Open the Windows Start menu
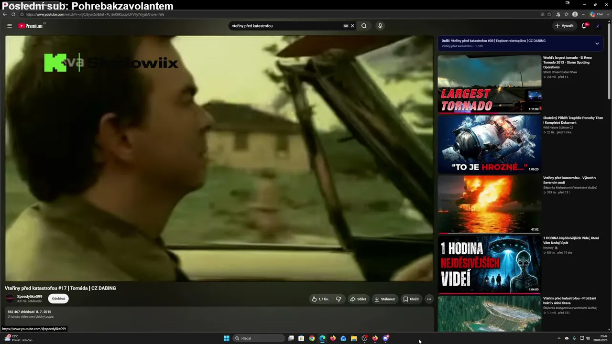Image resolution: width=612 pixels, height=344 pixels. pyautogui.click(x=226, y=338)
